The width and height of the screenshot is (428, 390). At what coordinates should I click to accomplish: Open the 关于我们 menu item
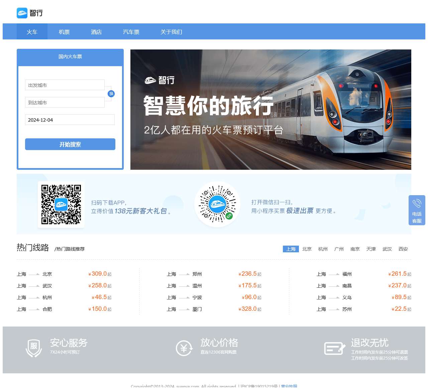pyautogui.click(x=171, y=32)
